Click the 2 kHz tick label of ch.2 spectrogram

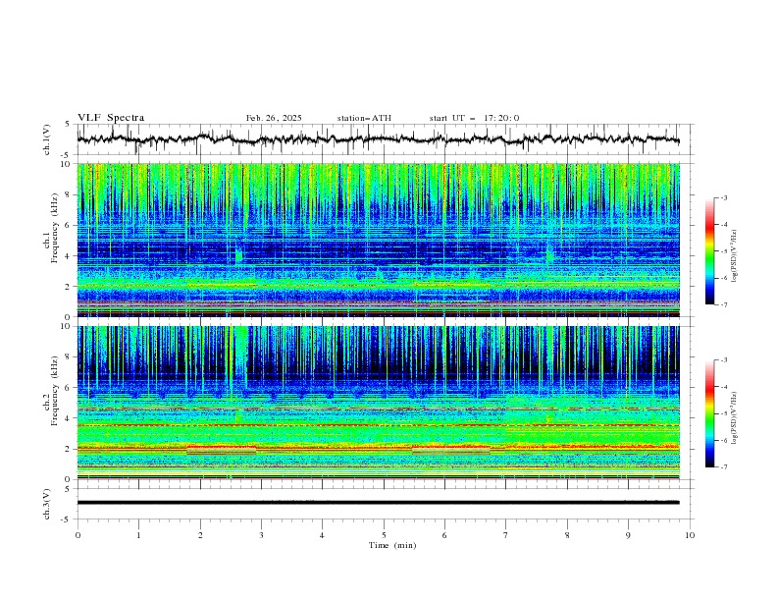(x=69, y=449)
